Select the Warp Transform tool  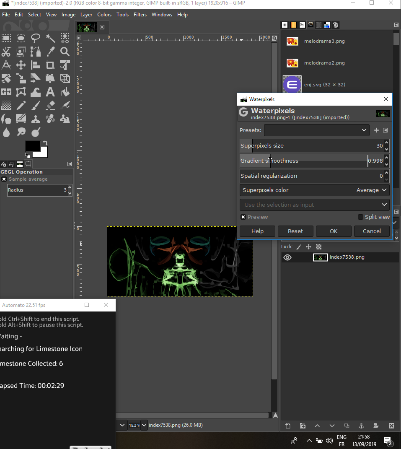pyautogui.click(x=36, y=92)
